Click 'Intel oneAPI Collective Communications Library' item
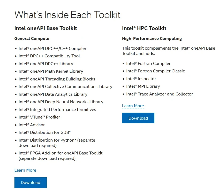Image resolution: width=221 pixels, height=192 pixels. coord(65,86)
